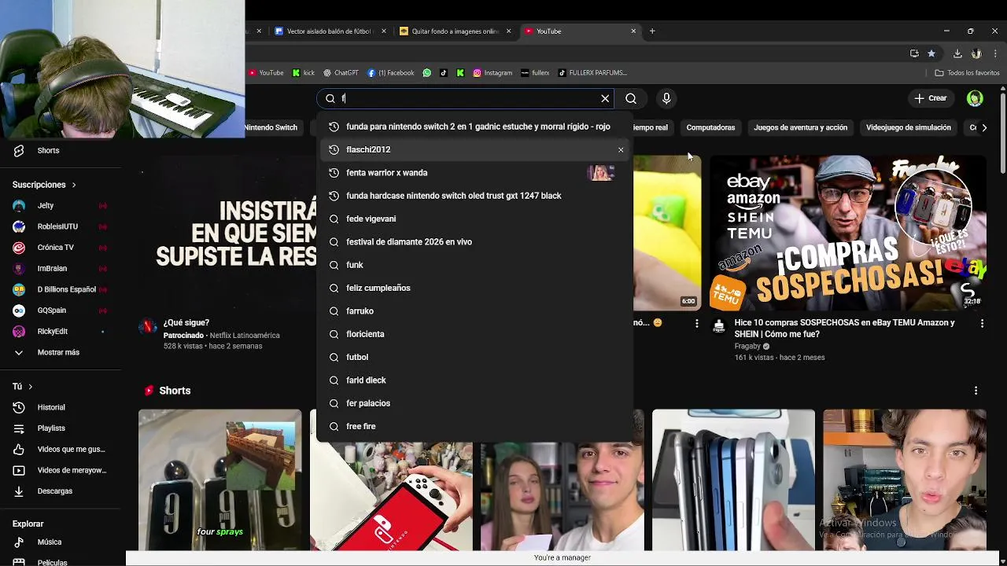The height and width of the screenshot is (566, 1007).
Task: Bookmark this page with the star icon
Action: 931,53
